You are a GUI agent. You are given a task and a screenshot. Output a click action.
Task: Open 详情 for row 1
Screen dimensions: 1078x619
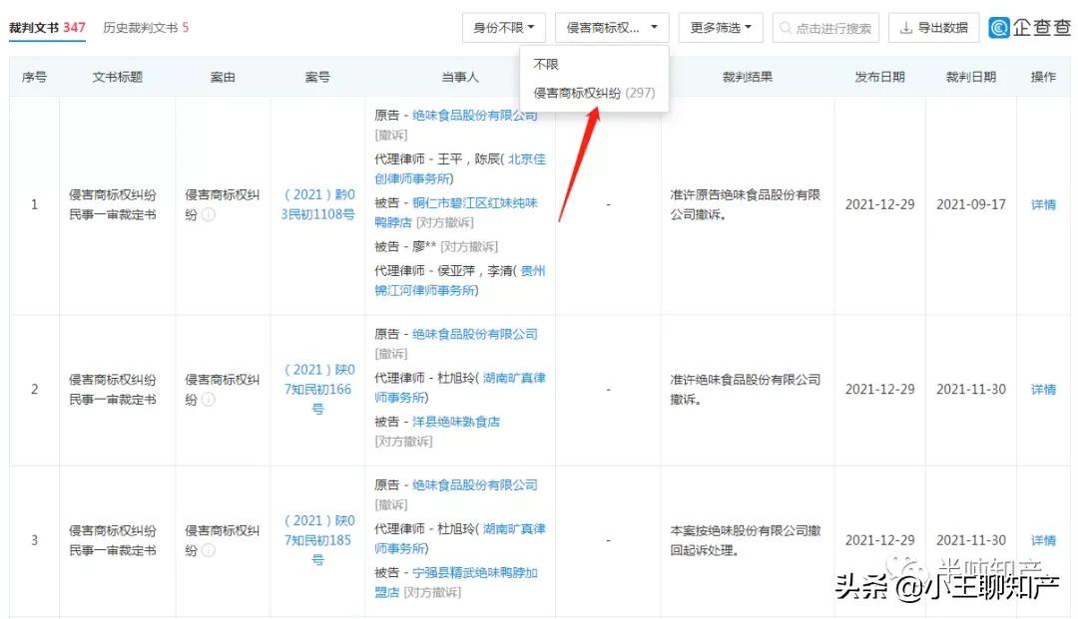[x=1043, y=204]
